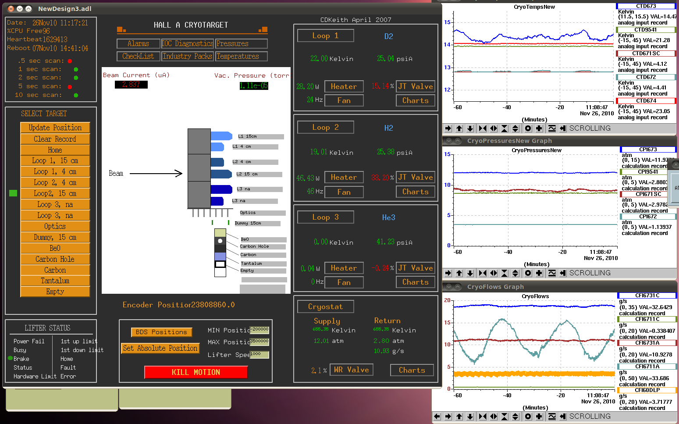Pan down in the CryoFlows graph toolbar
Screen dimensions: 679x424
click(x=470, y=417)
